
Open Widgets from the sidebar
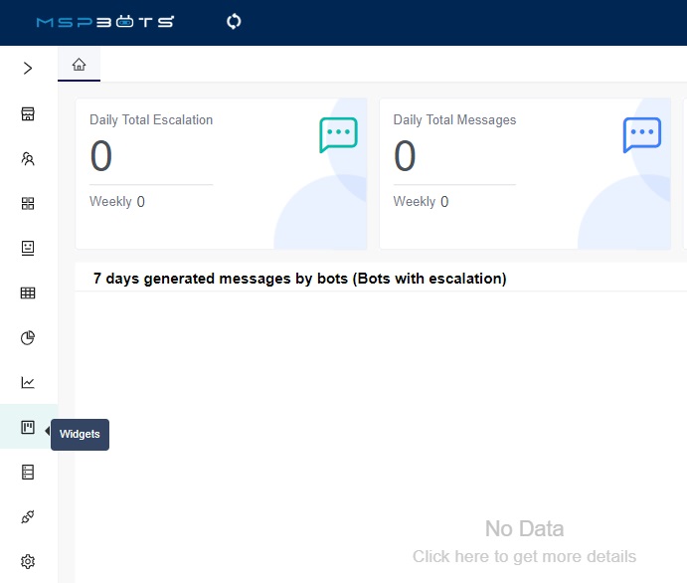[x=28, y=428]
